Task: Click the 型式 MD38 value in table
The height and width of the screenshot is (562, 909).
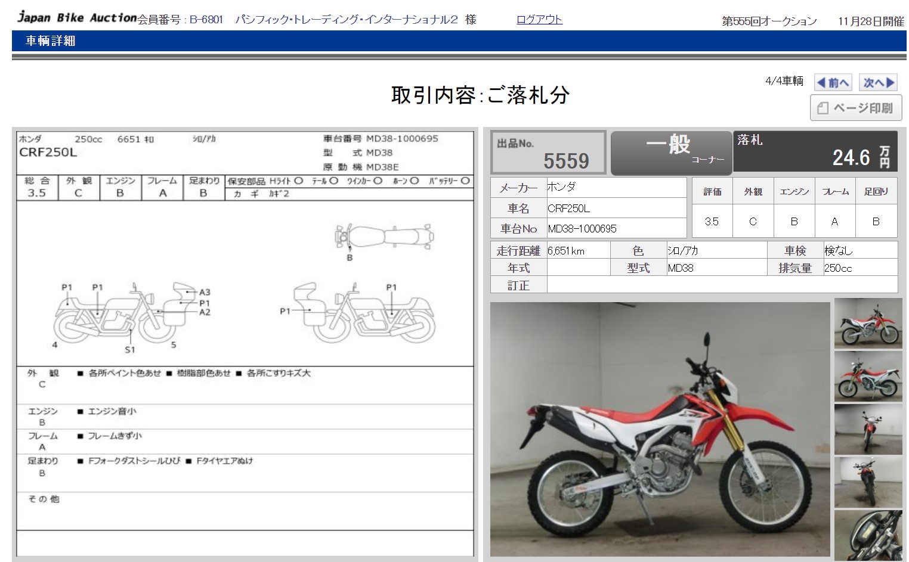Action: (681, 268)
